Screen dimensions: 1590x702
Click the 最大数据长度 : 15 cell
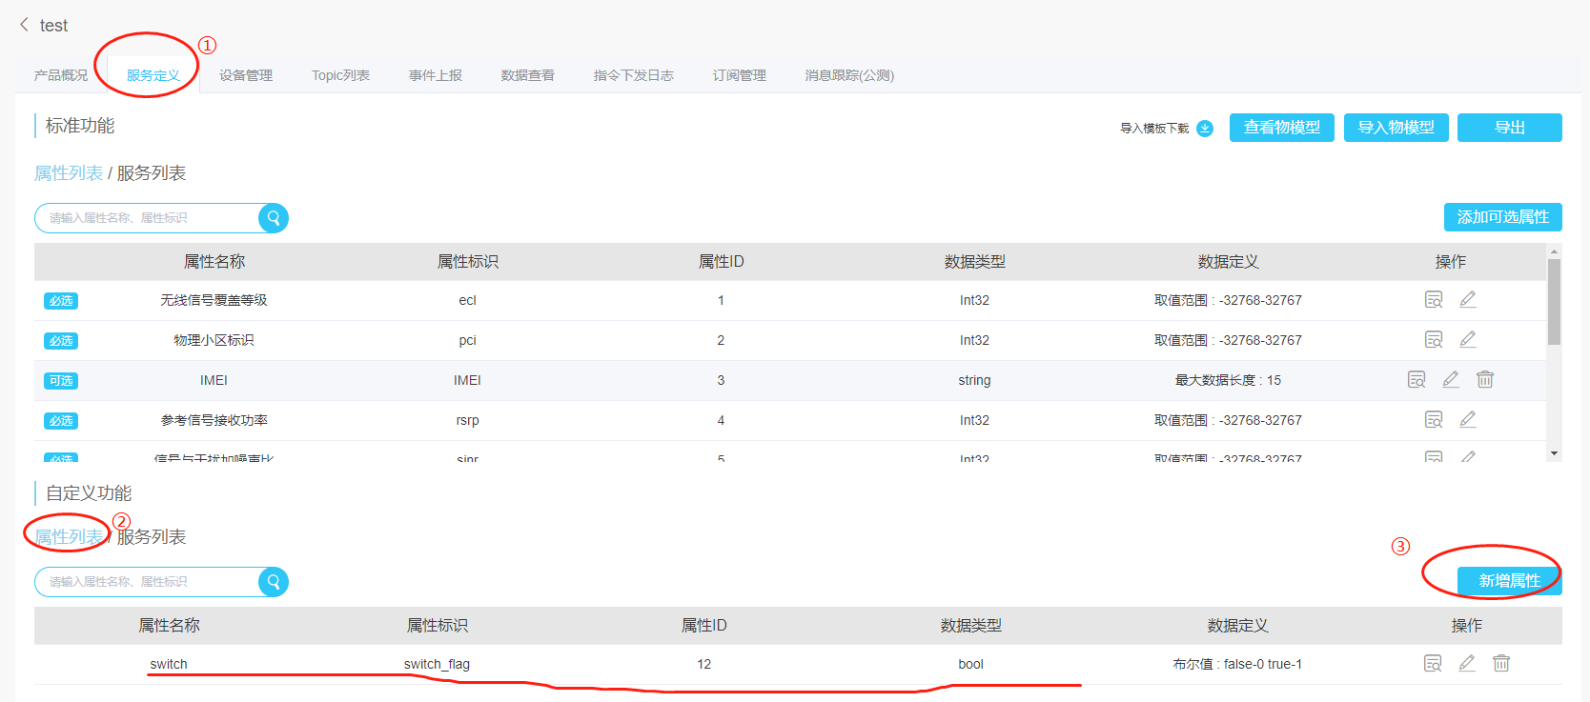tap(1228, 380)
